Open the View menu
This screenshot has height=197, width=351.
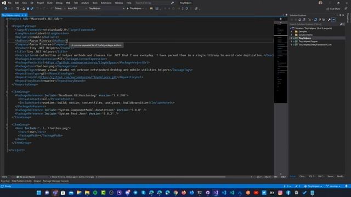pyautogui.click(x=24, y=3)
